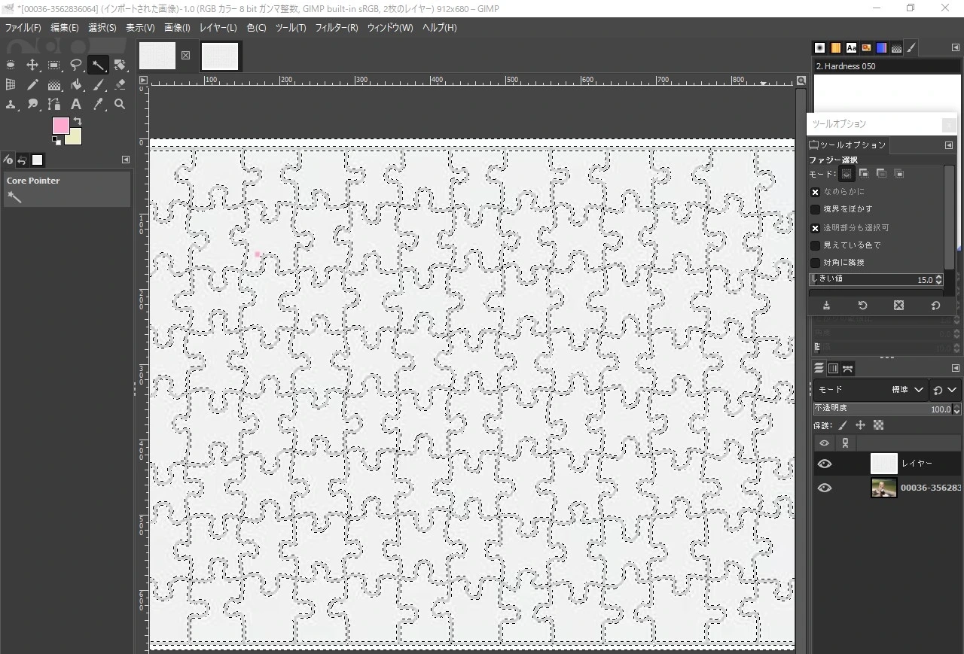Uncheck the なめらかに antialiasing checkbox
964x654 pixels.
(x=815, y=192)
